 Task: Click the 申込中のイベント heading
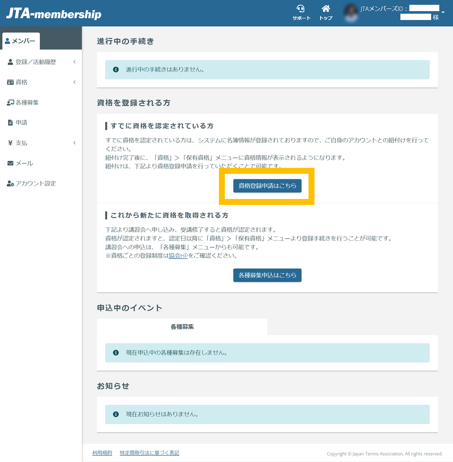[x=129, y=308]
